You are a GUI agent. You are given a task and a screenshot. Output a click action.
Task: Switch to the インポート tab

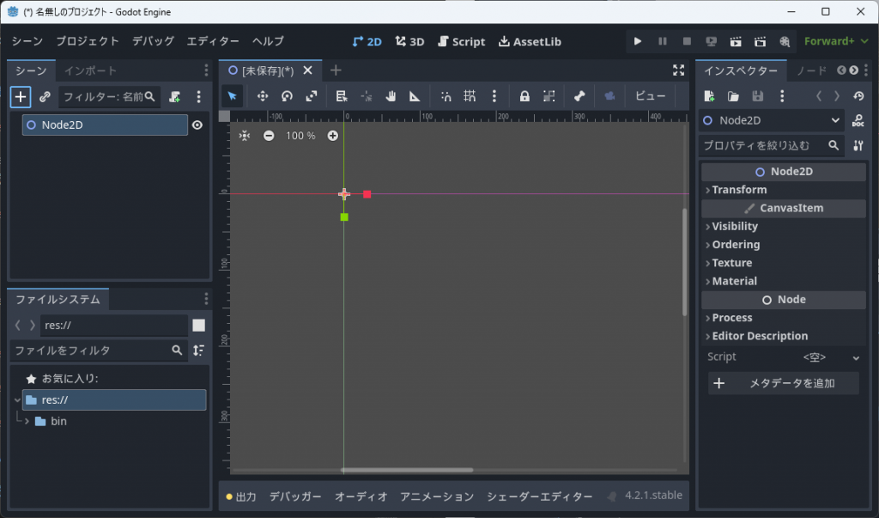pyautogui.click(x=90, y=70)
